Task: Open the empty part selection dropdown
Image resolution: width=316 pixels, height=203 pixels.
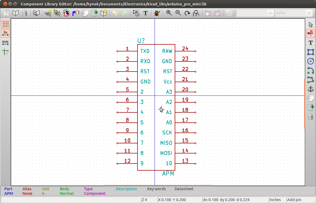Action: (255, 13)
